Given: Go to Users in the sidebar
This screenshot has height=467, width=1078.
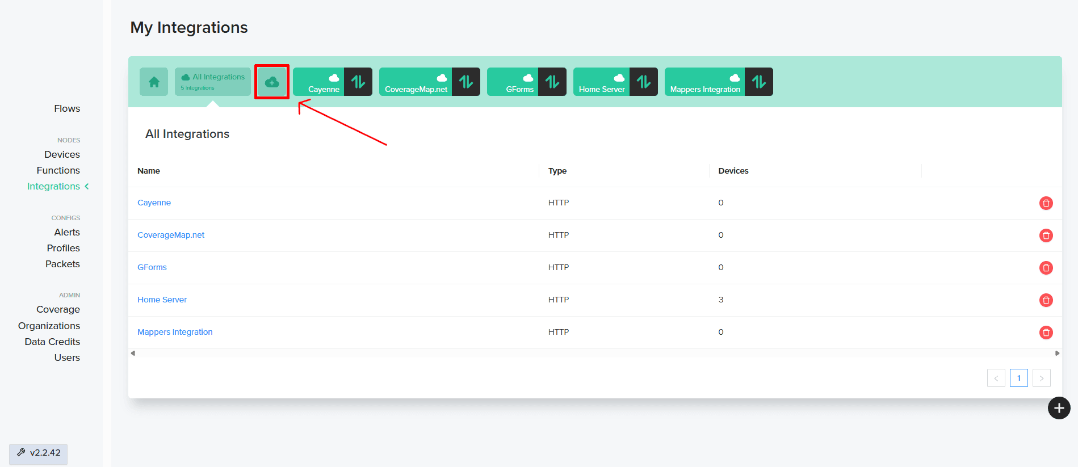Looking at the screenshot, I should 67,357.
